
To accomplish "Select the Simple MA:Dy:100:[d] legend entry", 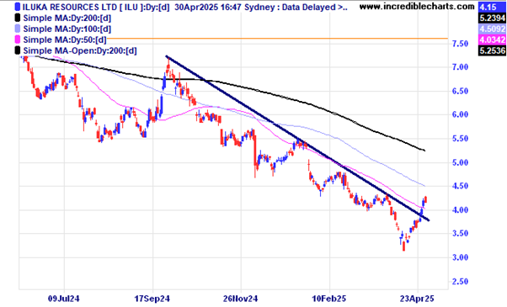I will click(67, 29).
